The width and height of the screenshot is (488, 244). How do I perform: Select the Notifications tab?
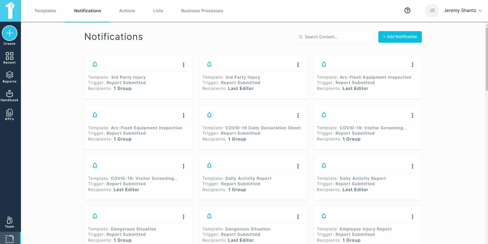click(88, 11)
